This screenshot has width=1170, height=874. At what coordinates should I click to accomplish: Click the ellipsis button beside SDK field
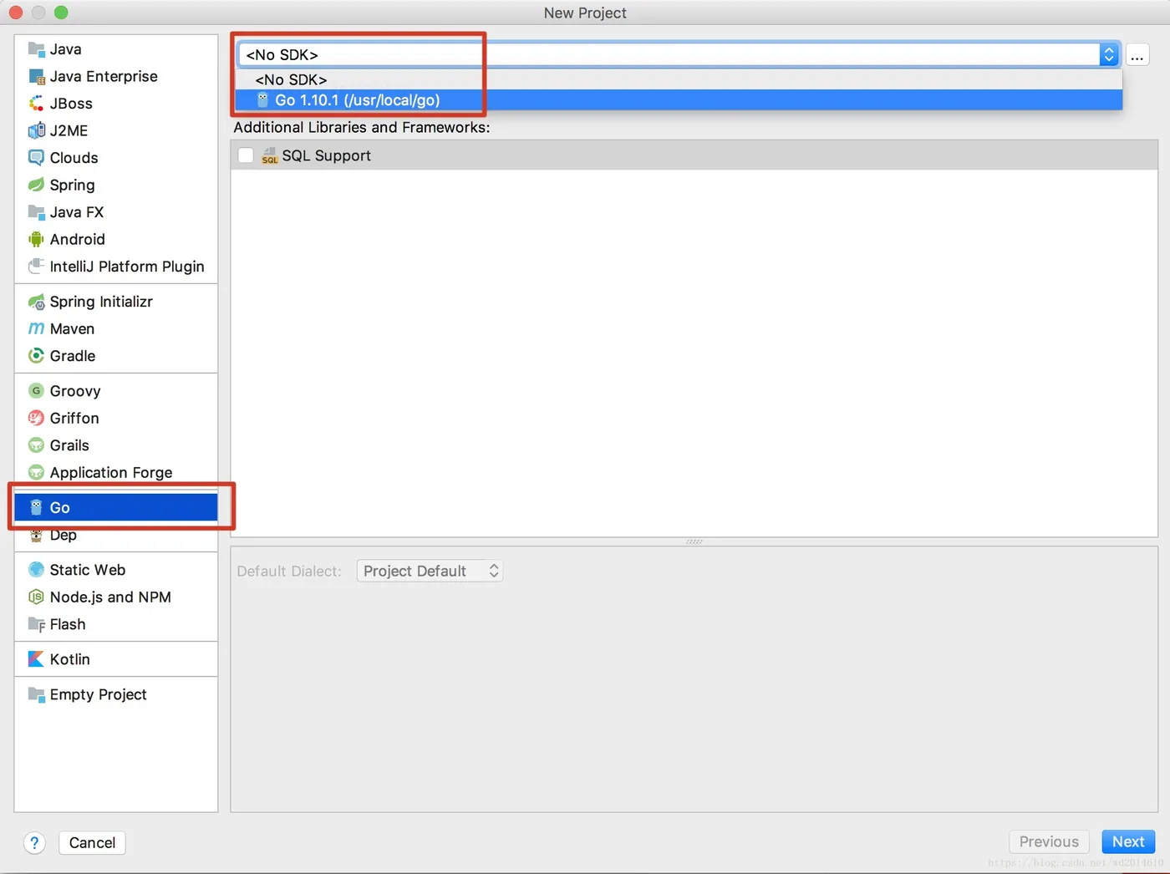(1137, 55)
